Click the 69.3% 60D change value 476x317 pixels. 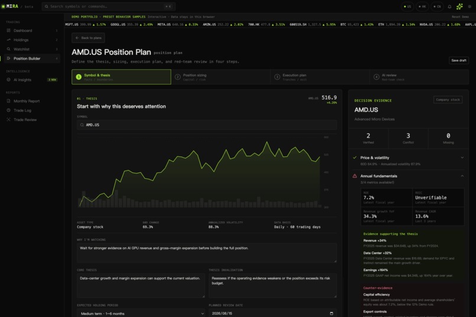tap(148, 227)
